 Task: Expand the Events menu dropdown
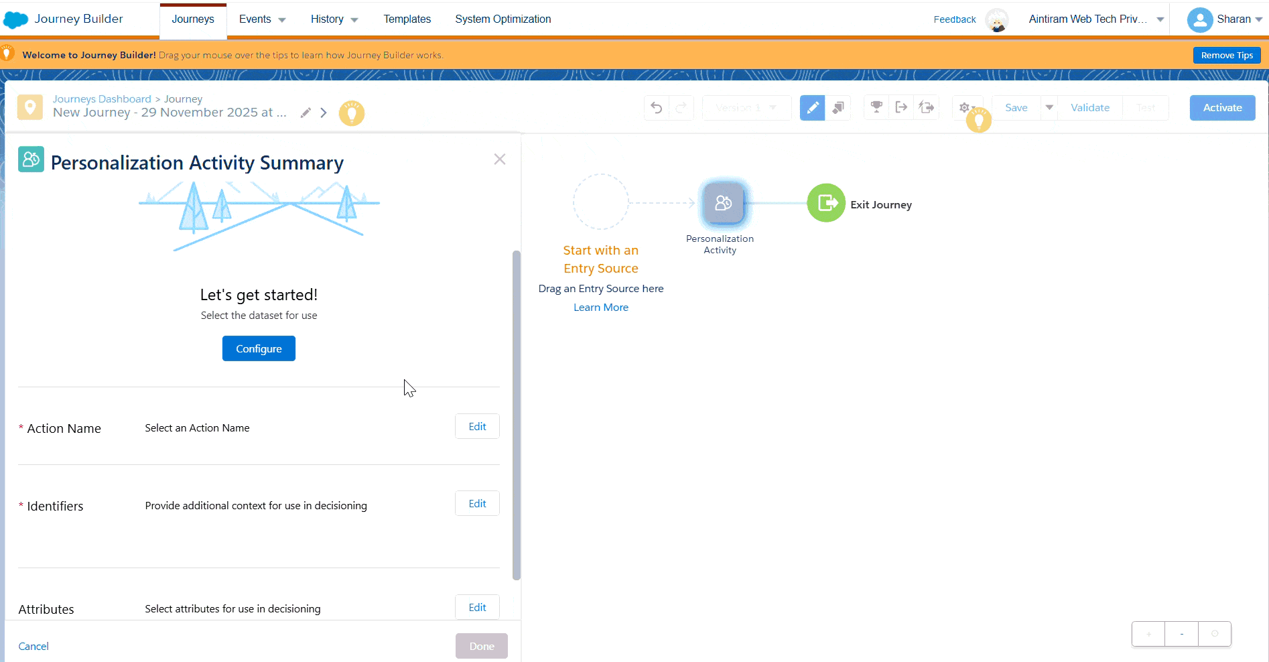262,19
